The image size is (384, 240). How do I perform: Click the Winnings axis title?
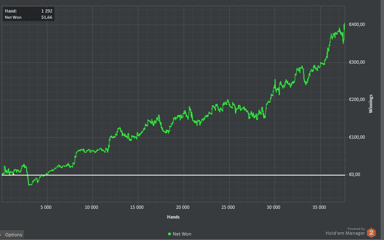click(371, 104)
